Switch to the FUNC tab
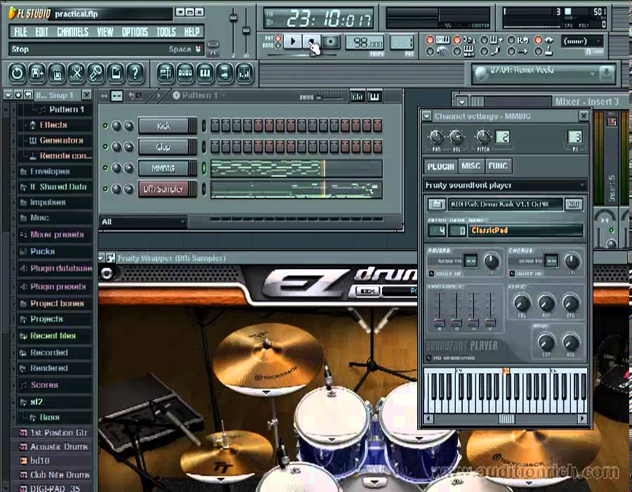 pyautogui.click(x=498, y=166)
